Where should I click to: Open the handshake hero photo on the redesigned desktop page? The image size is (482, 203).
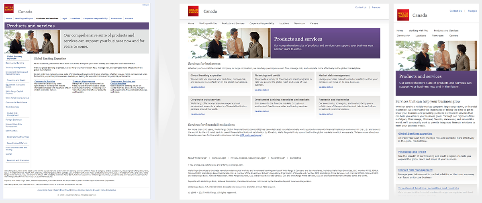pyautogui.click(x=229, y=43)
